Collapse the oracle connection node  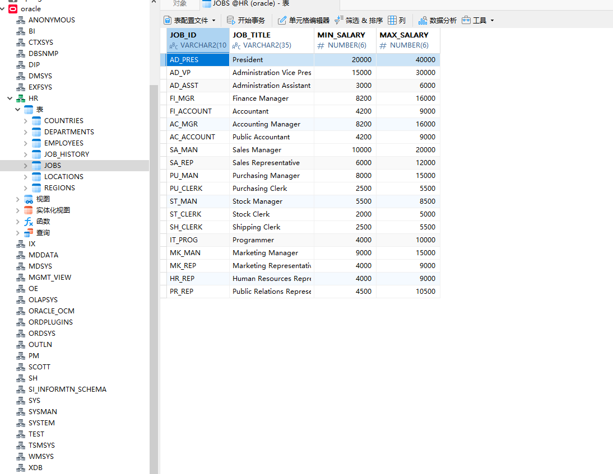pos(2,8)
